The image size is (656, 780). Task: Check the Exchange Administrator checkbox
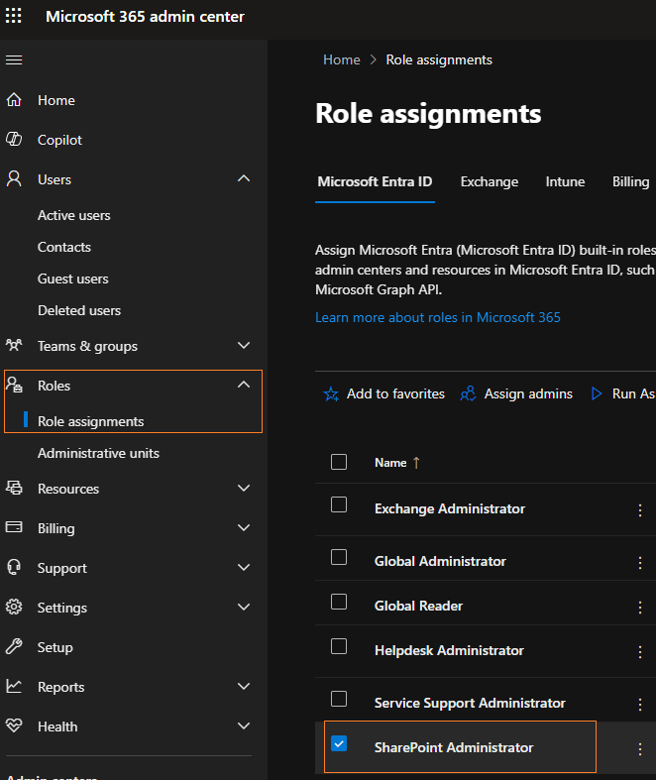339,504
